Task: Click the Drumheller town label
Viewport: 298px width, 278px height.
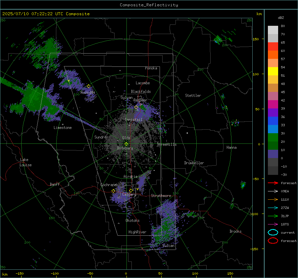Action: coord(194,163)
